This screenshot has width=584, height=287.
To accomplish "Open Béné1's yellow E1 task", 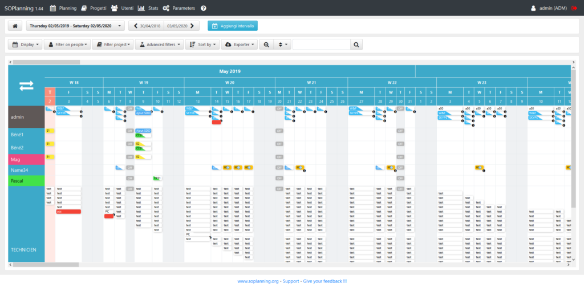I will (x=50, y=131).
